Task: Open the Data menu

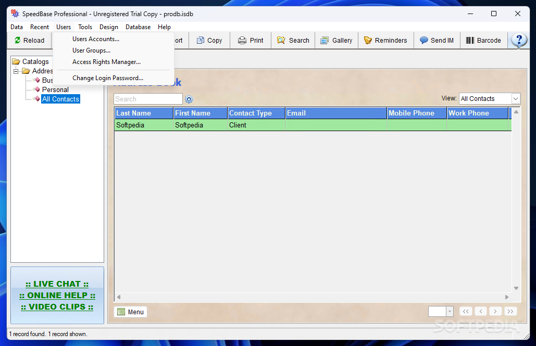Action: click(17, 27)
